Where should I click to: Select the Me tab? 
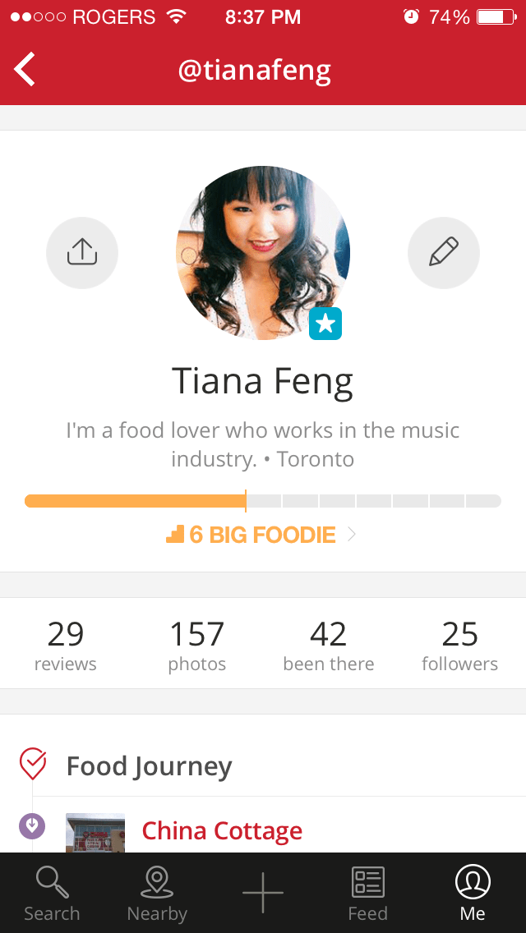pyautogui.click(x=473, y=893)
